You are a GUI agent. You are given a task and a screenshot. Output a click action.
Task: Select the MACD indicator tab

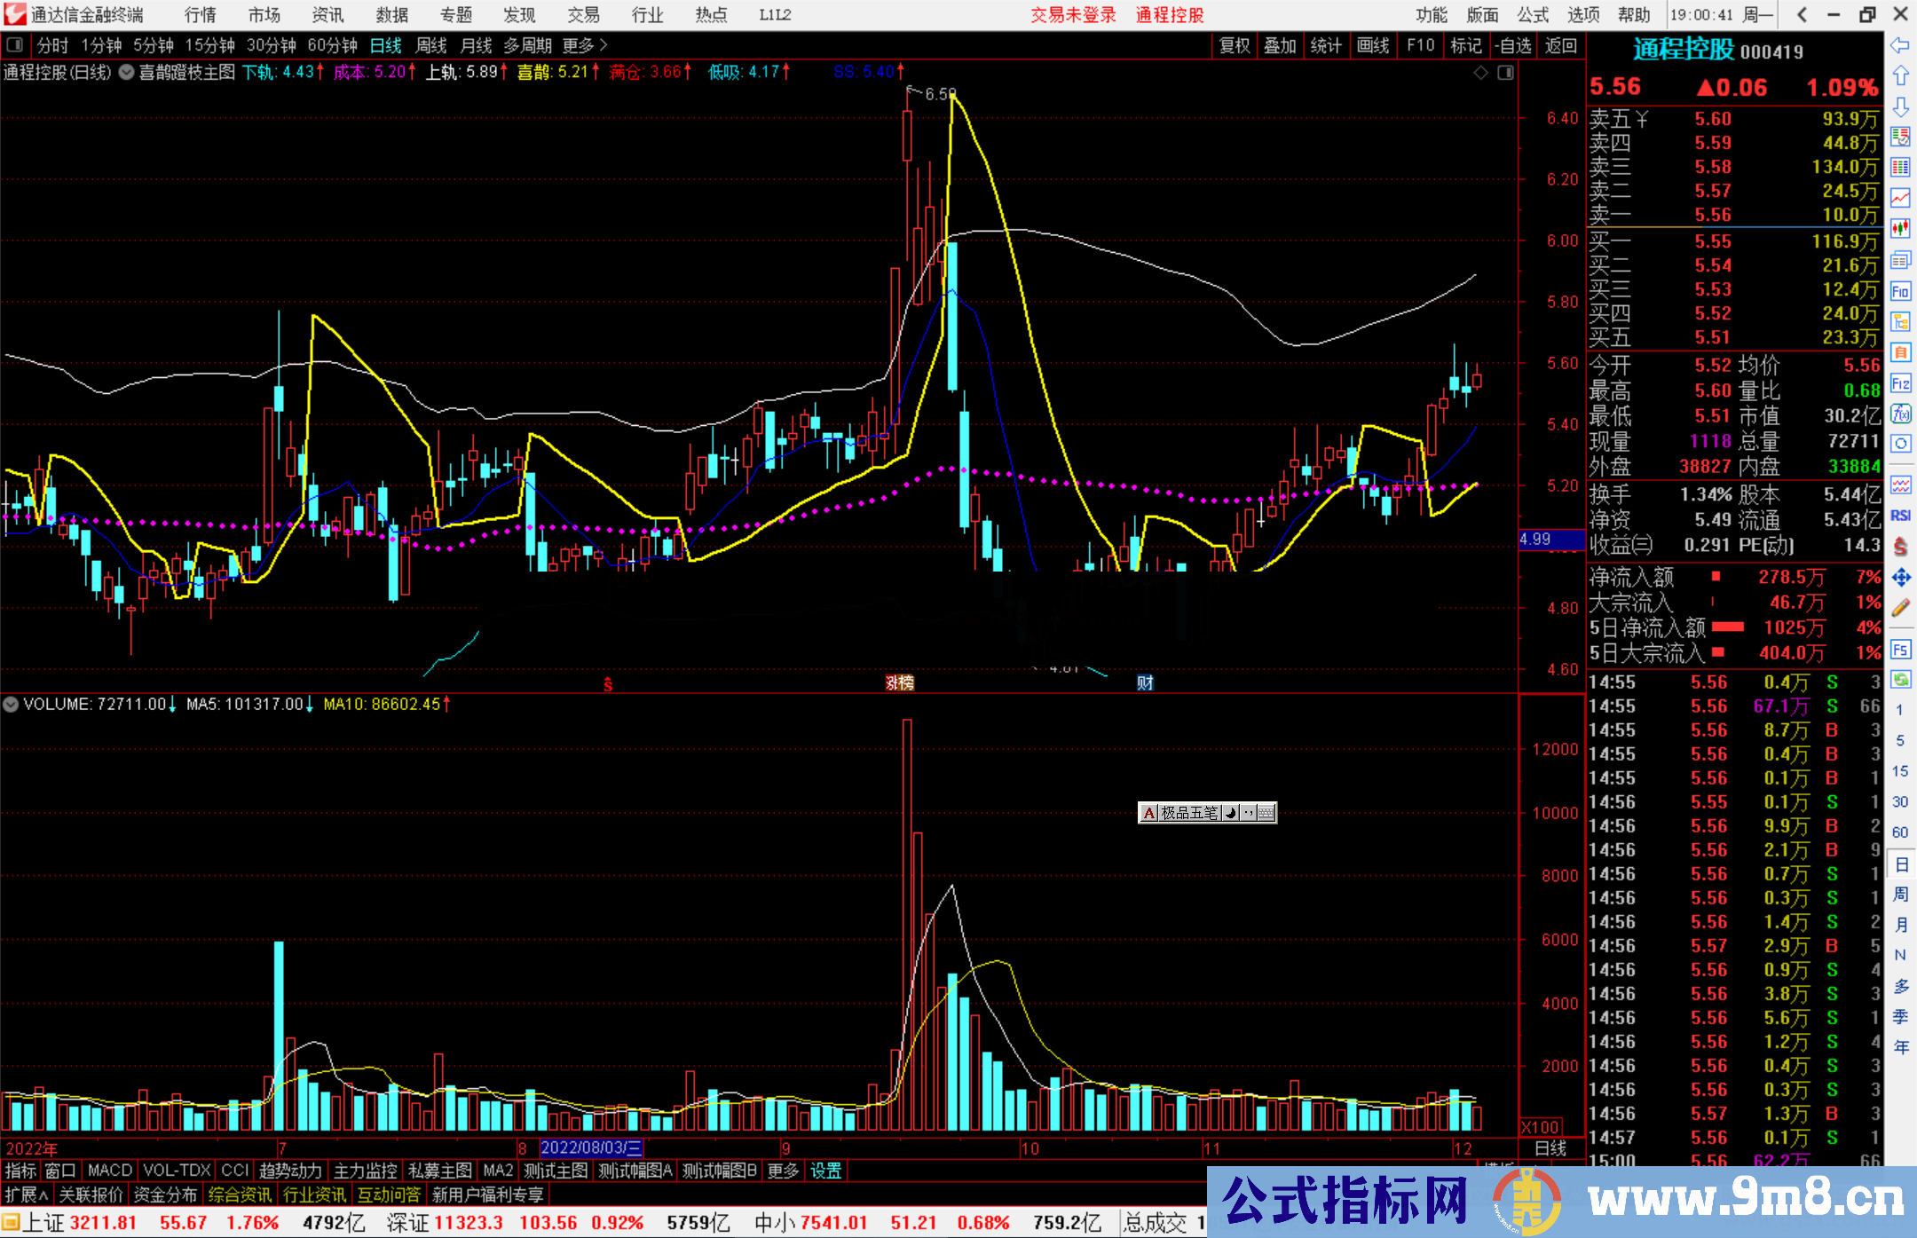pos(110,1171)
